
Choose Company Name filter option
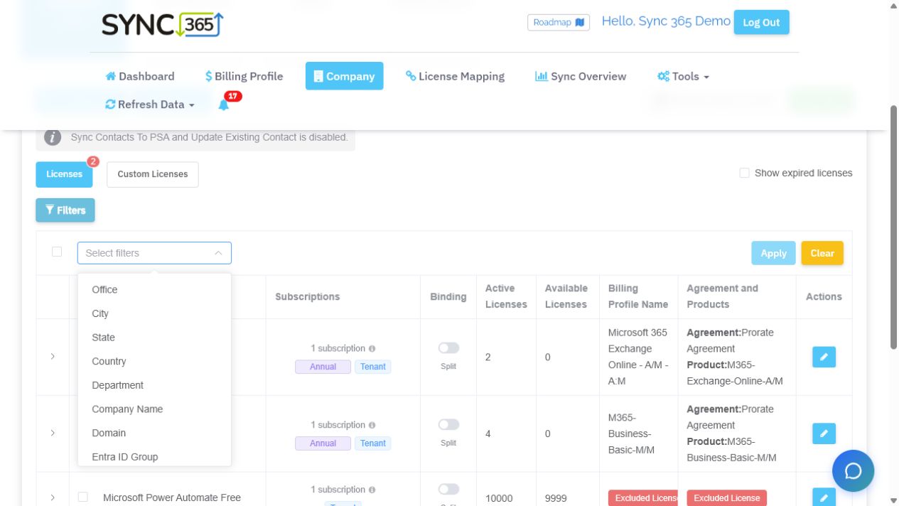tap(154, 409)
